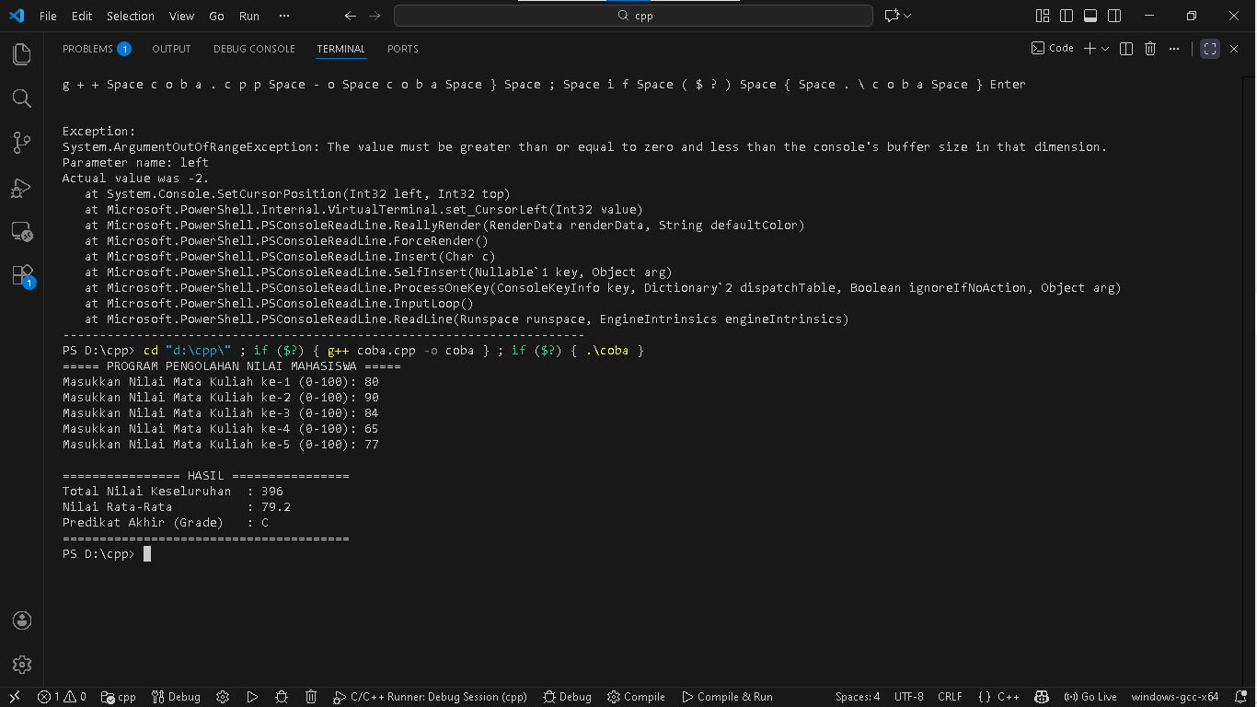Run the program with play icon
Screen dimensions: 1257x707
point(252,697)
